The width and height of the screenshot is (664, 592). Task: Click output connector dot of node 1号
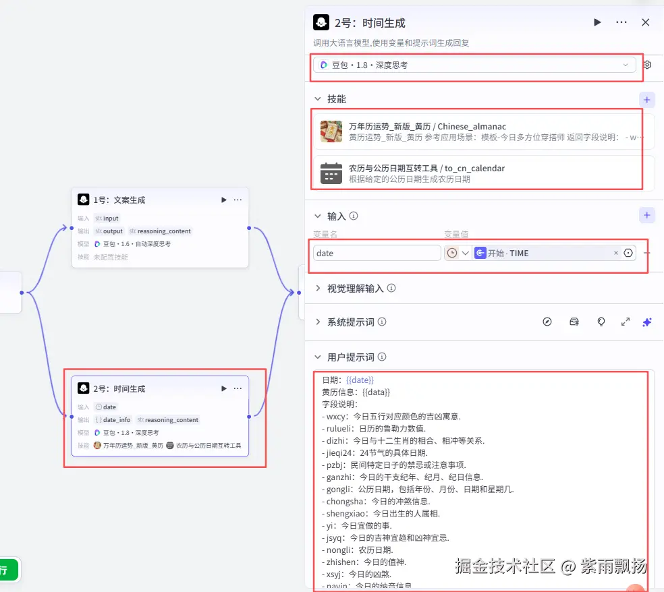coord(249,228)
